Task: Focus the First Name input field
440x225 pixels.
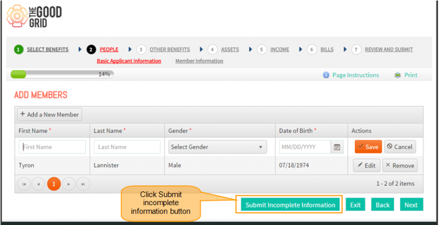Action: (x=52, y=147)
